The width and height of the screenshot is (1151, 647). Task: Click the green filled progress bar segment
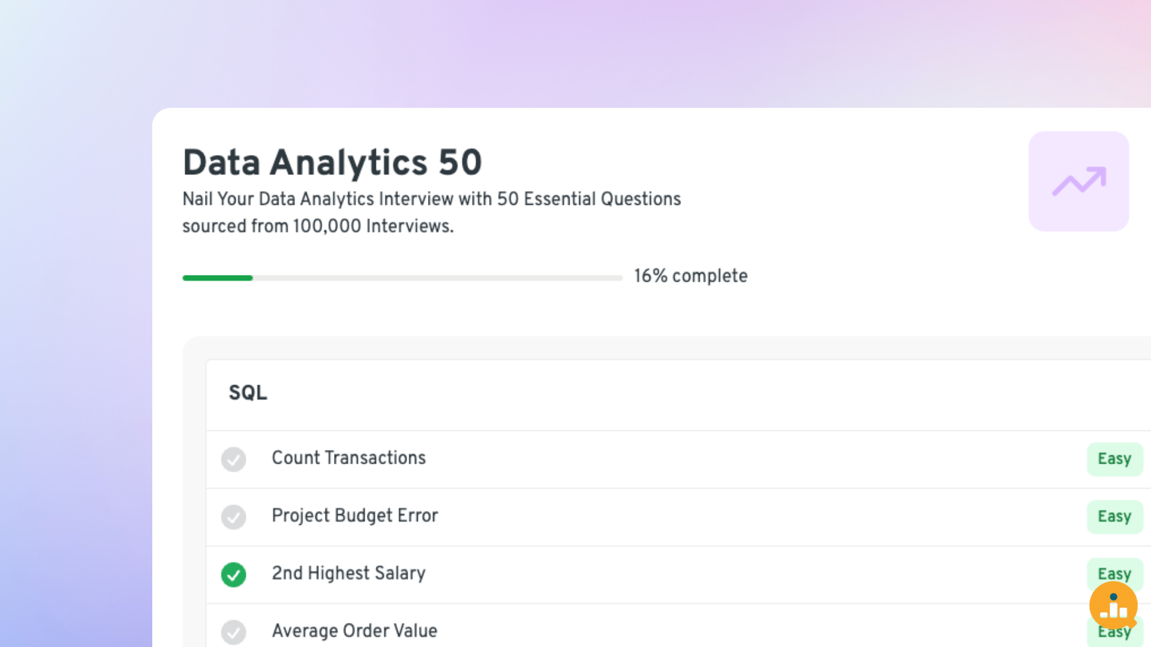(x=218, y=278)
